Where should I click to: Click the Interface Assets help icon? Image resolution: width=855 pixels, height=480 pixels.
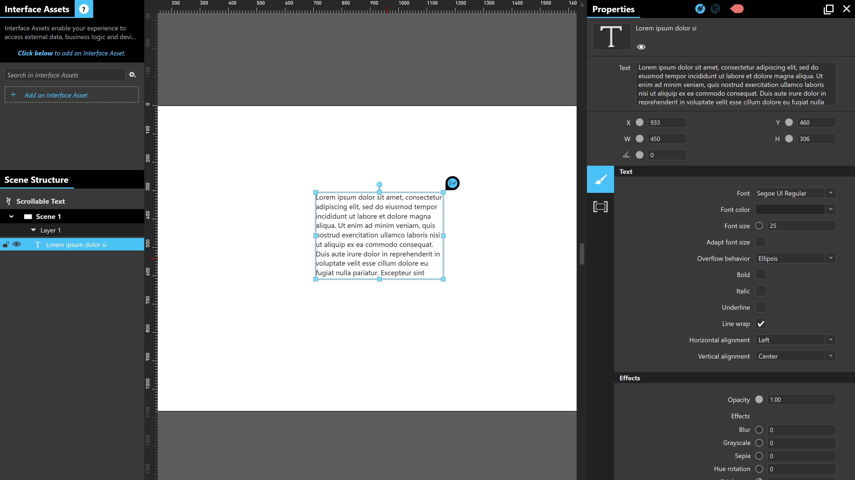click(x=84, y=9)
